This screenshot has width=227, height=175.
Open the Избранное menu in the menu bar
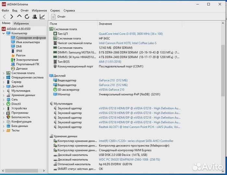39,11
